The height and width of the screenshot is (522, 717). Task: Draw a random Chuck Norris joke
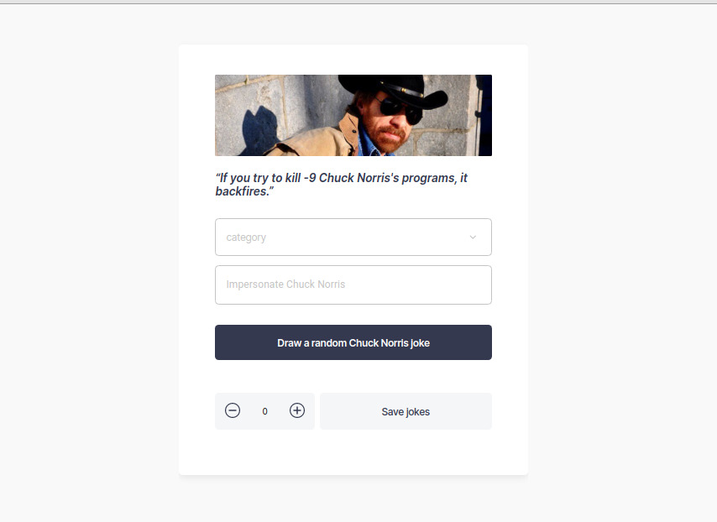click(353, 342)
